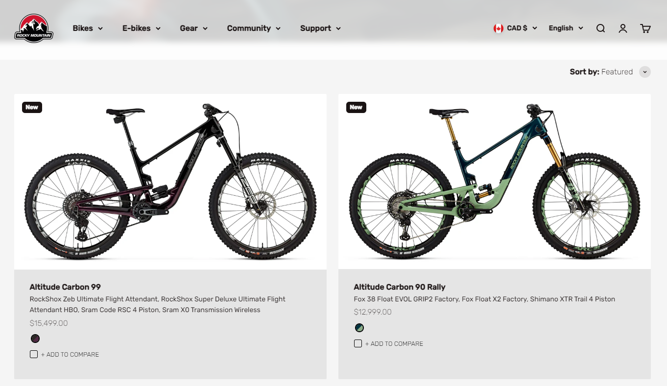
Task: Open the Bikes menu
Action: (88, 28)
